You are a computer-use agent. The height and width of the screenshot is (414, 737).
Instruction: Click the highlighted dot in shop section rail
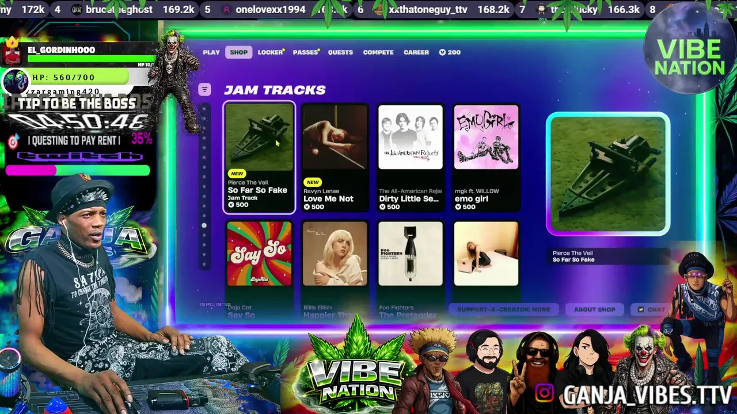point(204,225)
